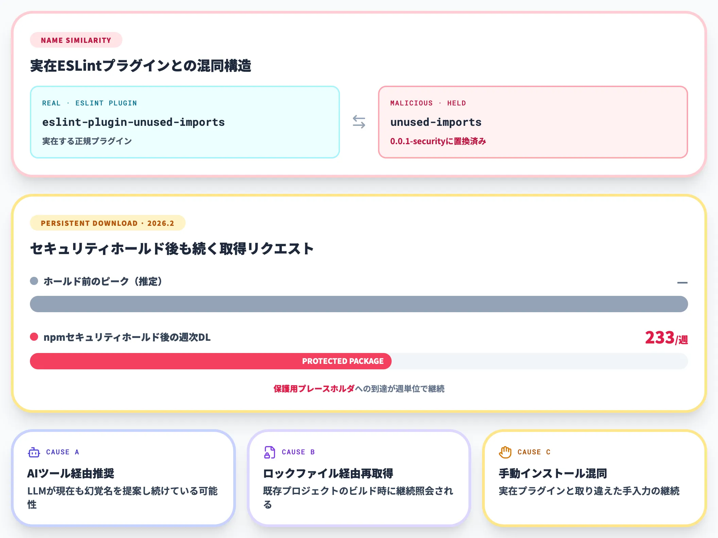Image resolution: width=718 pixels, height=538 pixels.
Task: Click the robot icon beside CAUSE A
Action: click(x=34, y=452)
